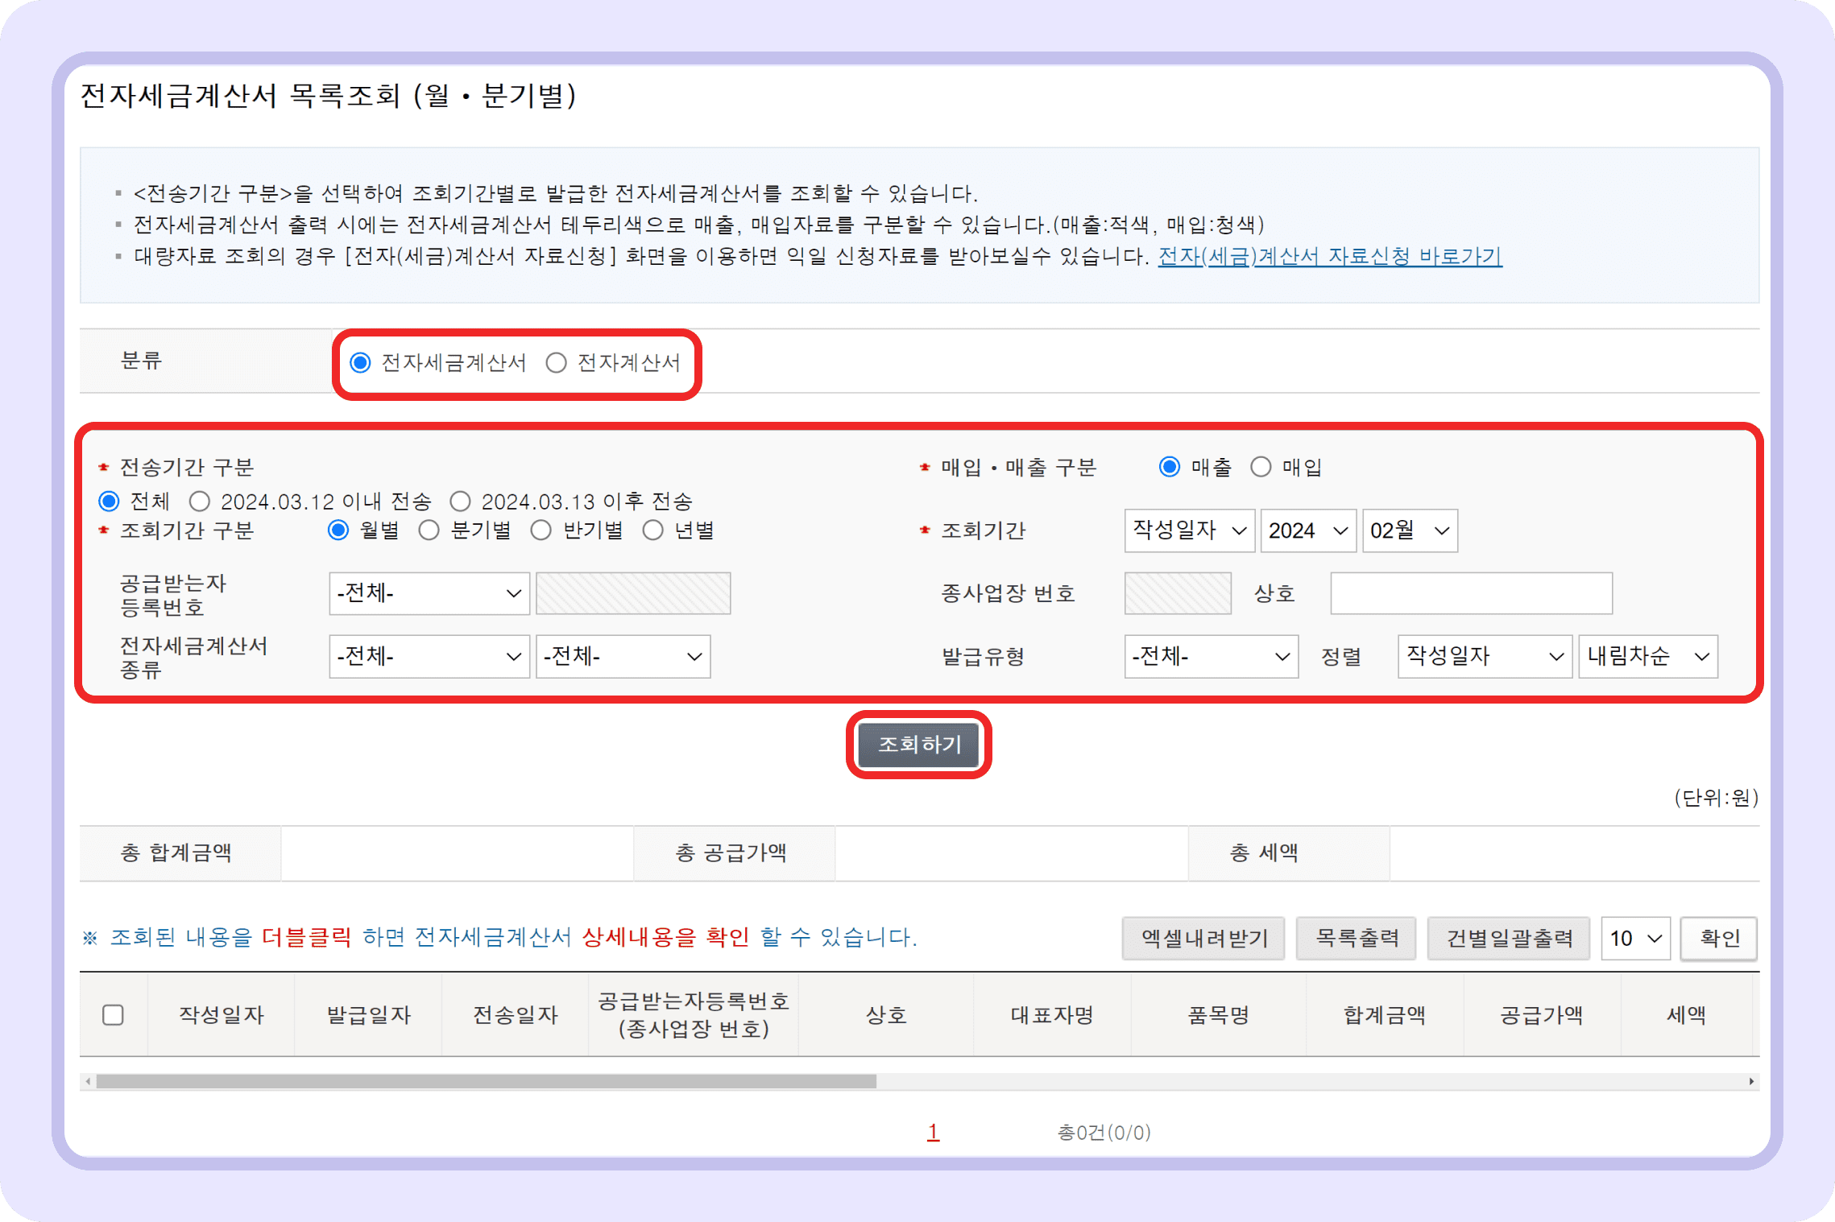Open the 2024 year dropdown
This screenshot has height=1222, width=1835.
(1307, 530)
